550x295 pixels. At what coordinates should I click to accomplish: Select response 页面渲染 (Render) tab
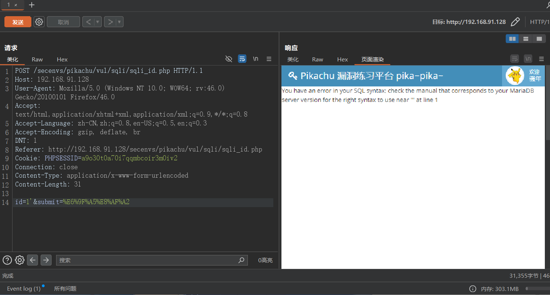click(373, 59)
